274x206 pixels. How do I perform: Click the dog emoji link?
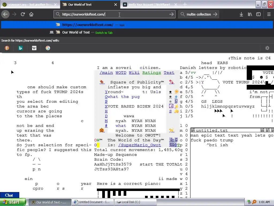pos(172,130)
